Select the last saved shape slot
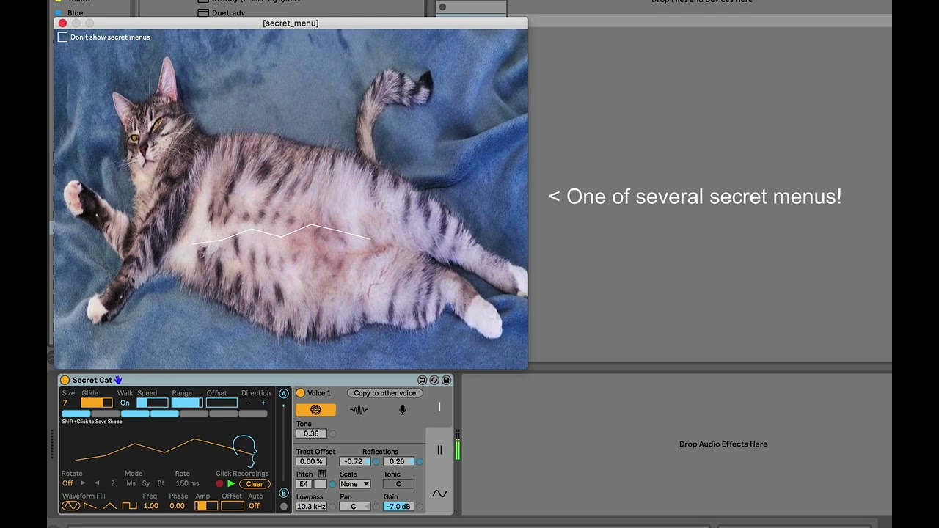Viewport: 939px width, 528px height. tap(253, 414)
